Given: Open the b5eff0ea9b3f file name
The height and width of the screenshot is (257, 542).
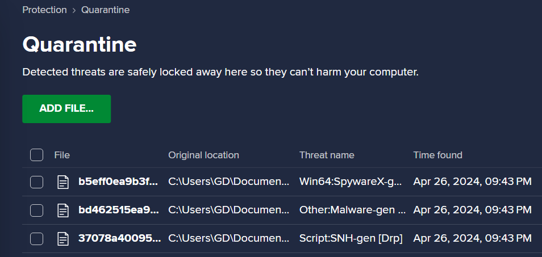Looking at the screenshot, I should pyautogui.click(x=118, y=182).
